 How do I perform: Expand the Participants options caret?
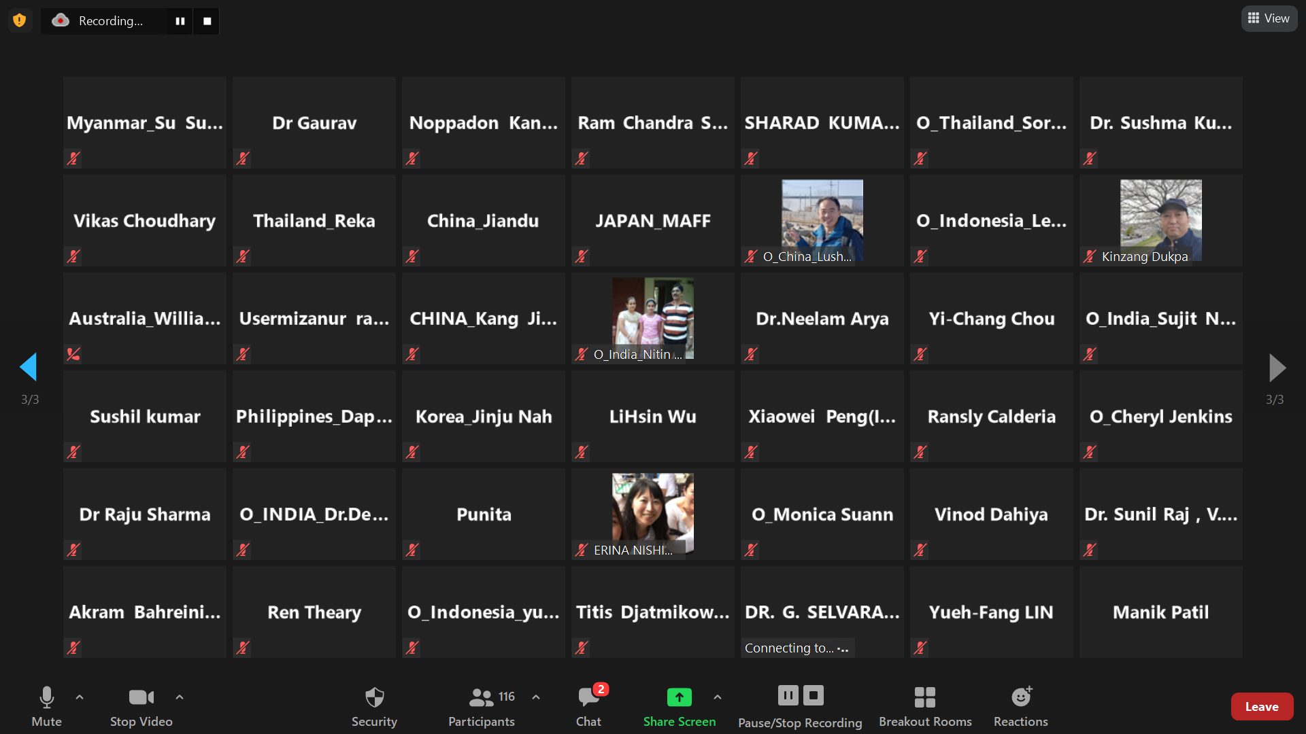536,697
